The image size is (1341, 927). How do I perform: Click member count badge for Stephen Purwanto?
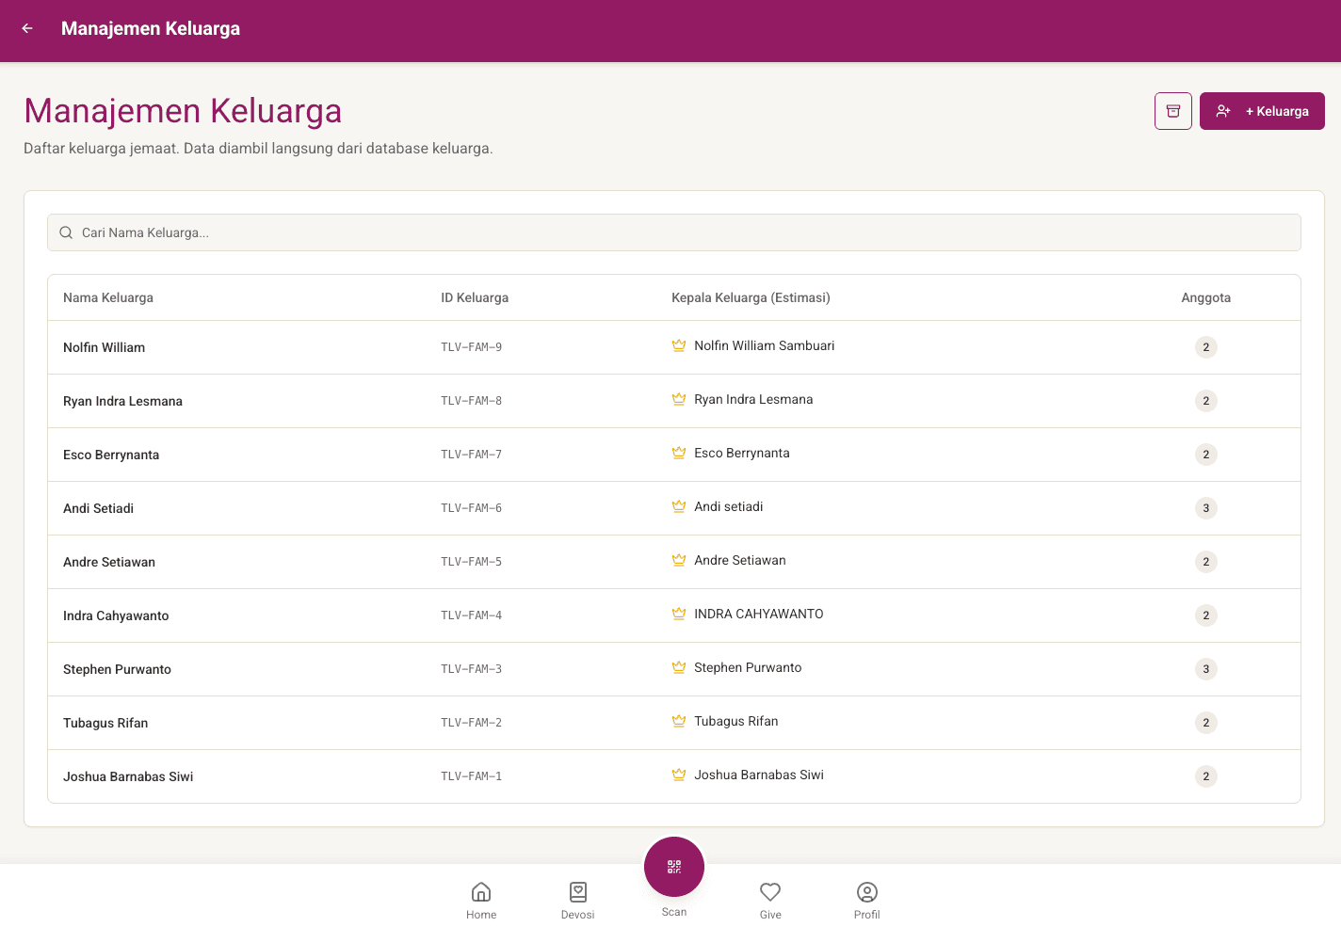pos(1206,669)
